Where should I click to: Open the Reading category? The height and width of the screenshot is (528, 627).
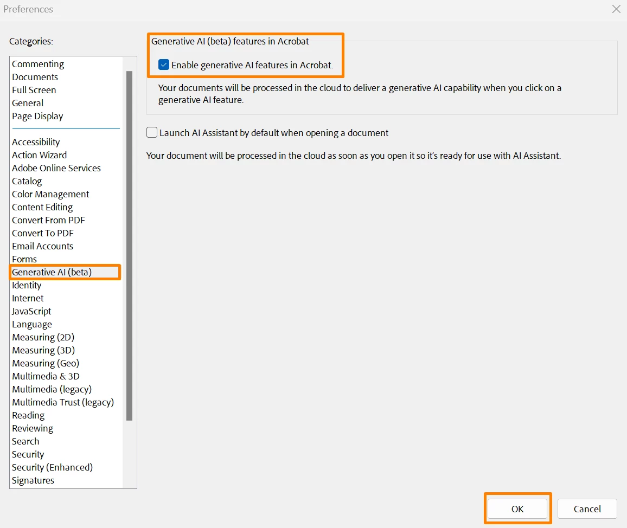28,415
